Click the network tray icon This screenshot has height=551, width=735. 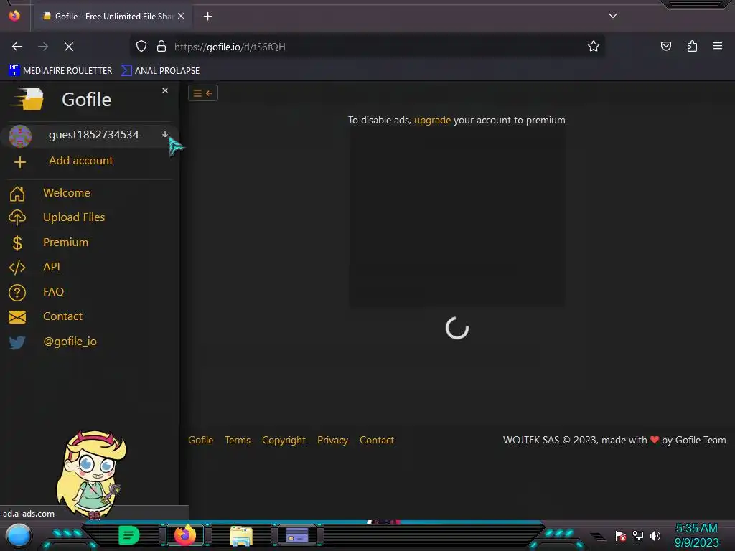click(638, 535)
